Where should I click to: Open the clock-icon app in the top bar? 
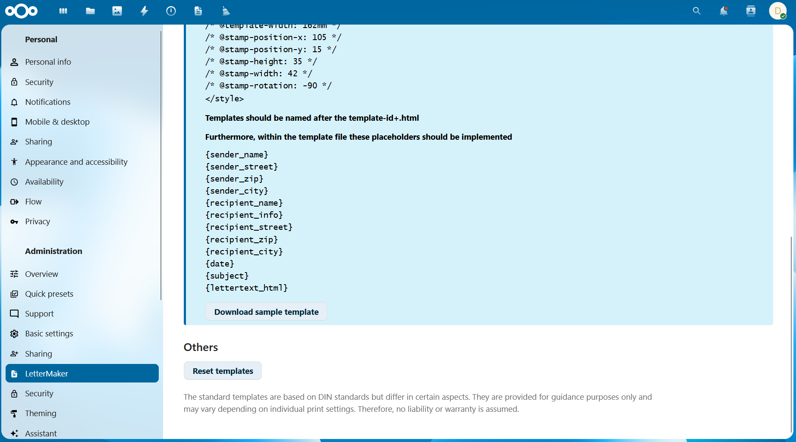point(171,11)
